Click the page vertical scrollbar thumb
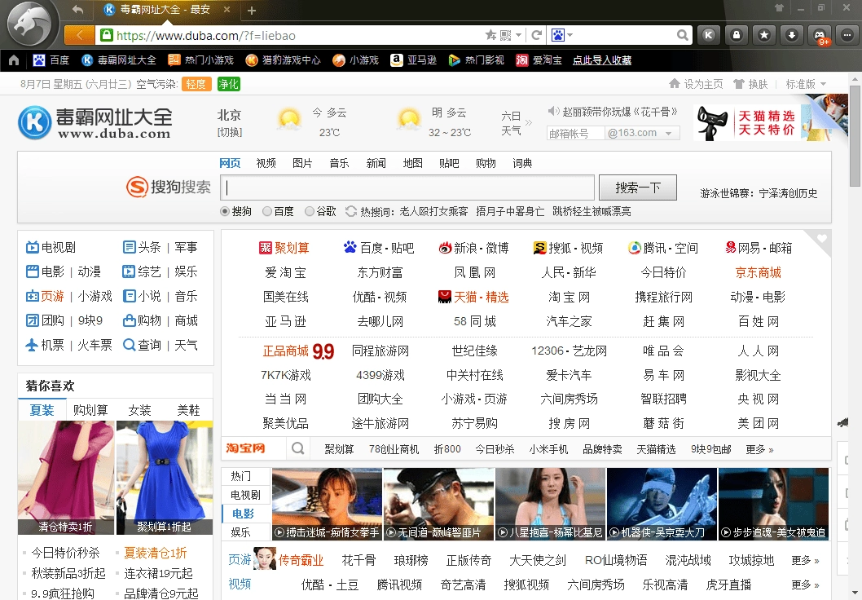Screen dimensions: 862x600 [x=855, y=136]
